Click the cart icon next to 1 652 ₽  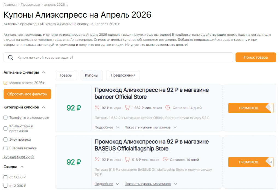coord(127,107)
